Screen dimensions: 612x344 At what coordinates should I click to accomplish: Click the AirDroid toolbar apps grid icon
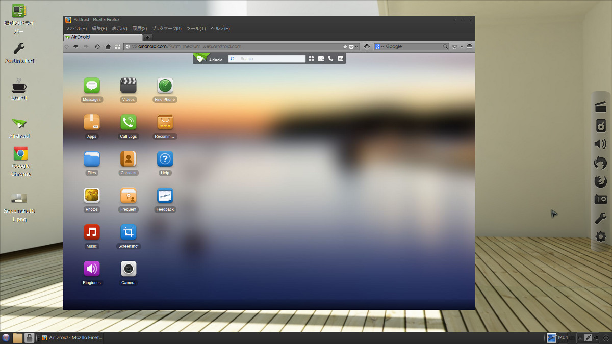click(x=312, y=59)
